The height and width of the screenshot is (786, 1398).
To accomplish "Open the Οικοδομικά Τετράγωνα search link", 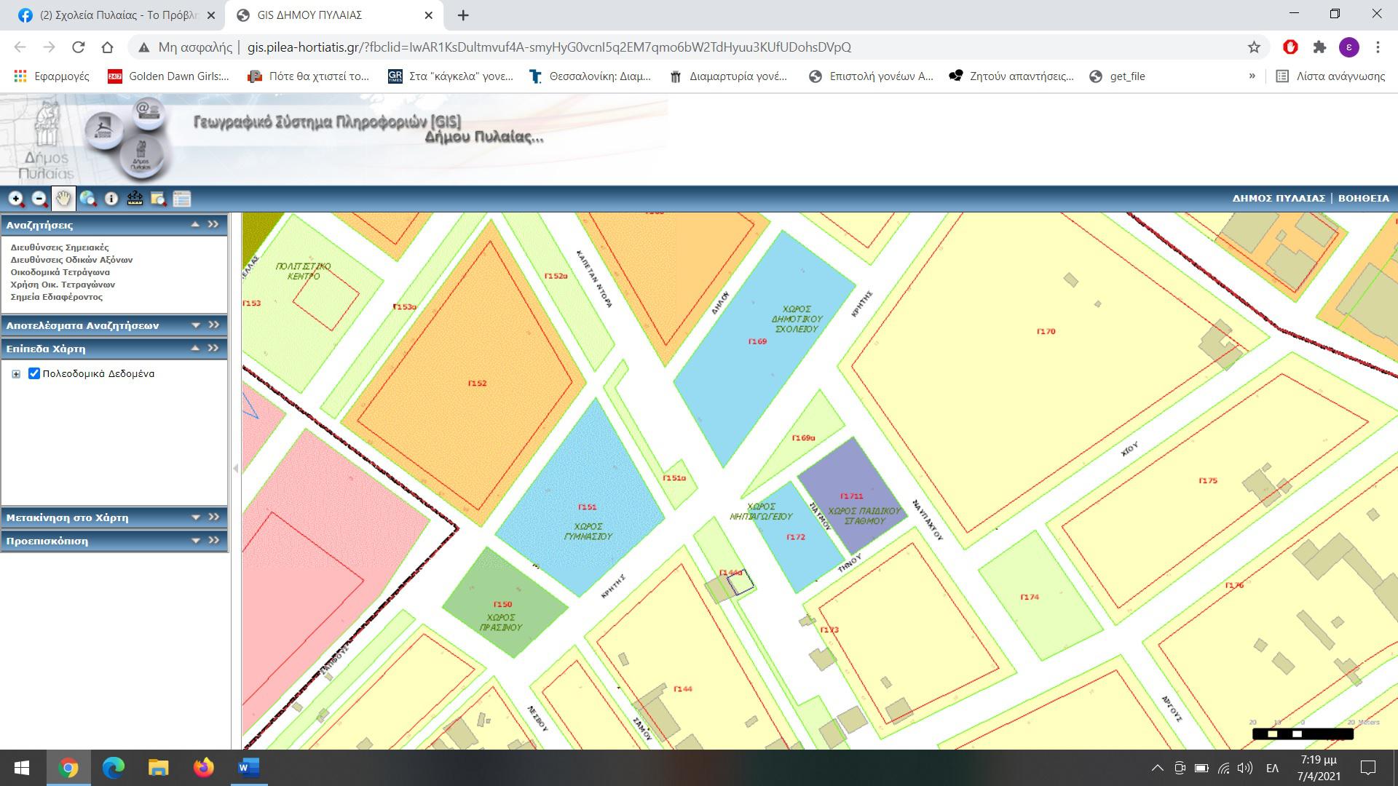I will tap(60, 272).
